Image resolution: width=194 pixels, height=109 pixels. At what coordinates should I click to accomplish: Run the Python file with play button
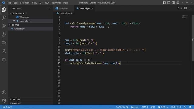(x=179, y=8)
